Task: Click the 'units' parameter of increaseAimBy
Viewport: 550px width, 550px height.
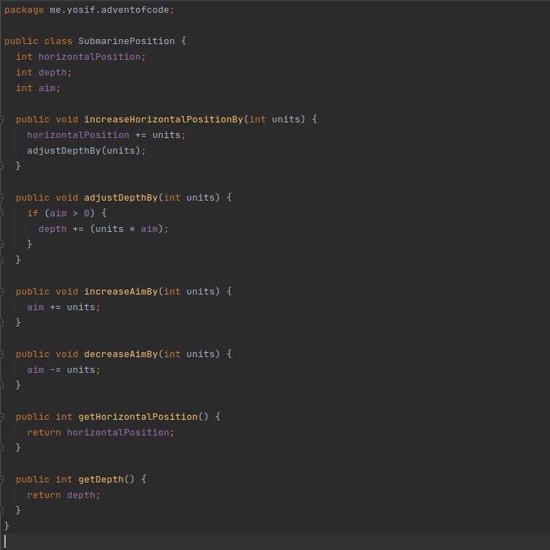Action: point(200,292)
